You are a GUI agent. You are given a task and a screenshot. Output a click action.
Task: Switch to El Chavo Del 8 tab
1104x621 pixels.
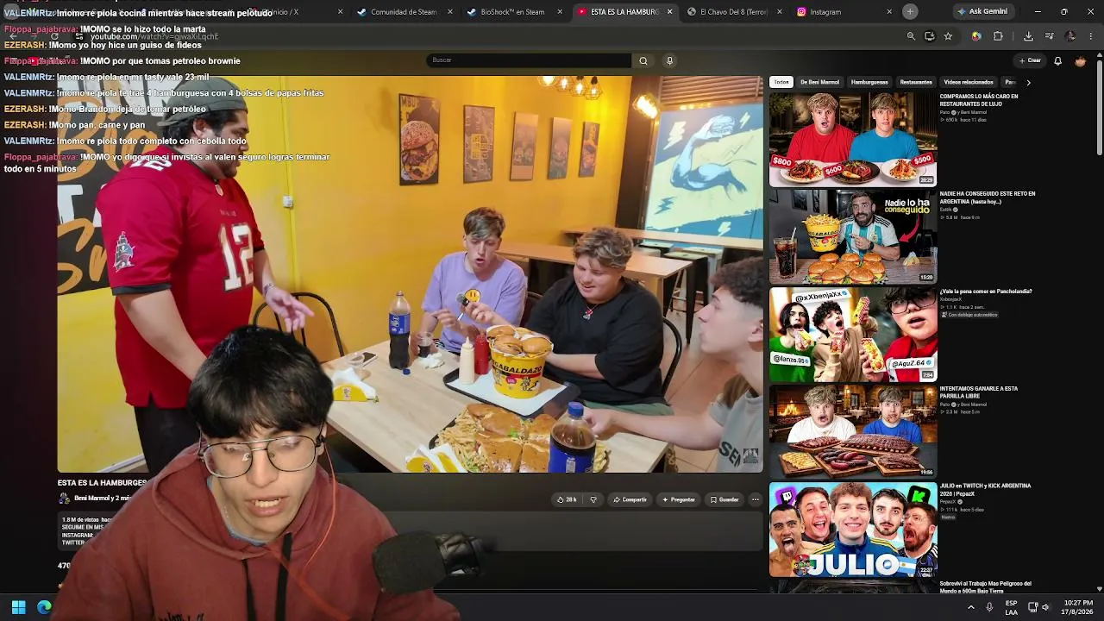(726, 12)
